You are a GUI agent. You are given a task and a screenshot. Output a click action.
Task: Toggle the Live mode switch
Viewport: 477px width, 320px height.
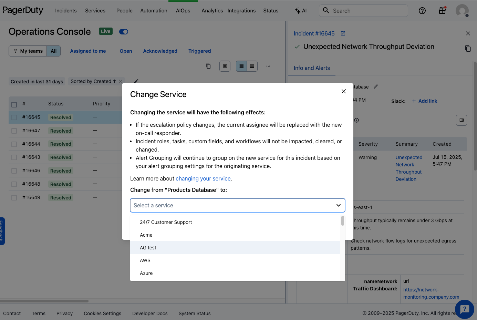(x=124, y=32)
